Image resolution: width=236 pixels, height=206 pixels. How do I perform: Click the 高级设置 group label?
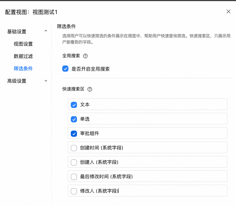click(x=17, y=81)
